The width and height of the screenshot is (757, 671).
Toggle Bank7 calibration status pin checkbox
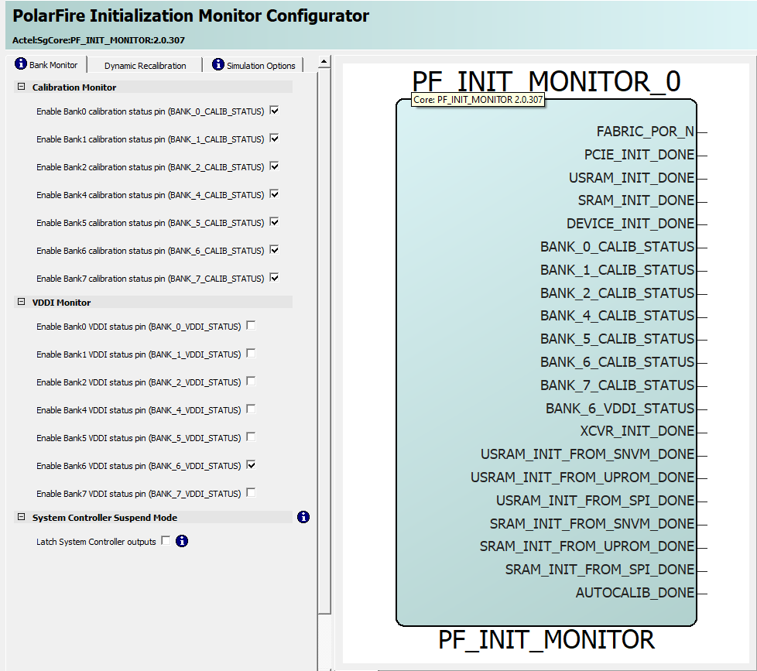[274, 278]
